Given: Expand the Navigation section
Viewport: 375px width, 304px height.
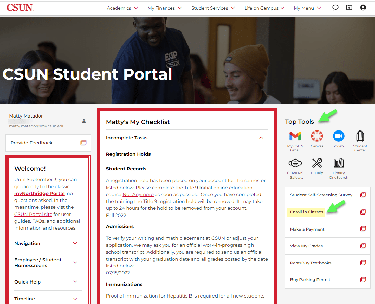Looking at the screenshot, I should [x=48, y=243].
